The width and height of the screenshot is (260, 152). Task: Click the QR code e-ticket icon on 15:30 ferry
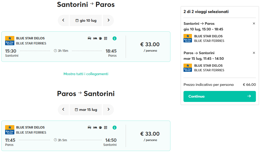[106, 38]
